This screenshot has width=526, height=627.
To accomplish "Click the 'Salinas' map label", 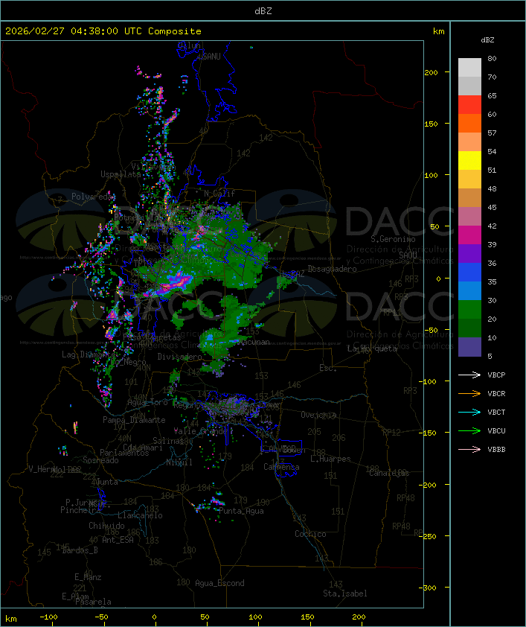I will [167, 441].
